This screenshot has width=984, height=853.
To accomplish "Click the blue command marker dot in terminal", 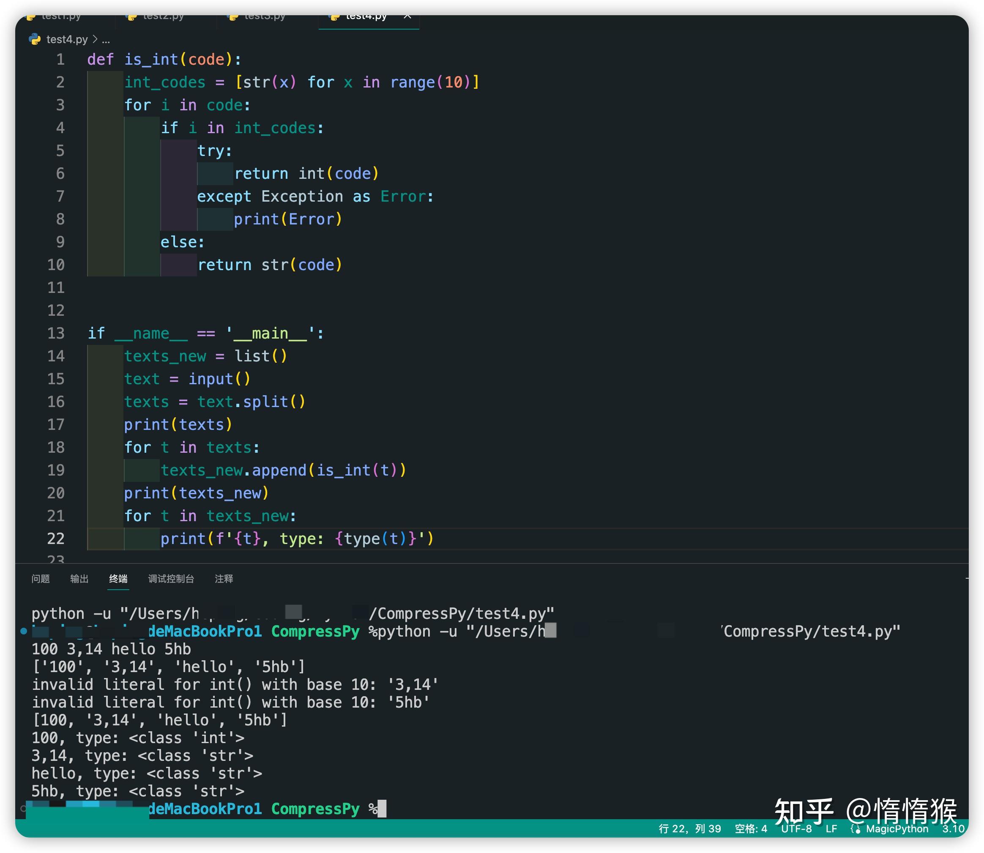I will click(23, 631).
